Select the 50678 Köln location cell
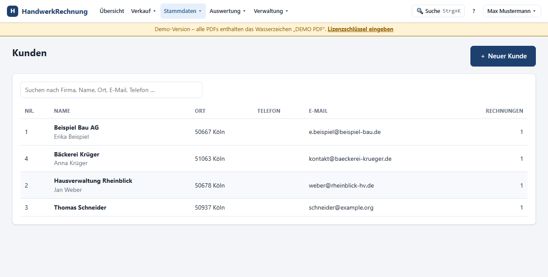Viewport: 548px width, 277px height. click(x=210, y=185)
